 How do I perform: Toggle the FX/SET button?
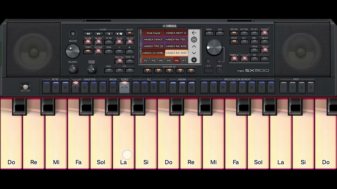(x=265, y=33)
